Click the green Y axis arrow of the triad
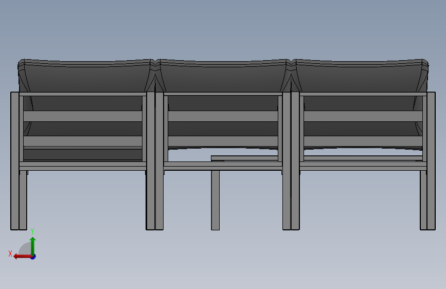446x289 pixels. tap(33, 247)
